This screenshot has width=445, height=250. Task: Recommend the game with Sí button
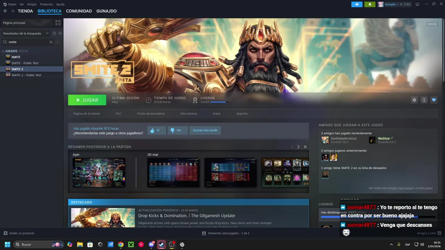[156, 130]
